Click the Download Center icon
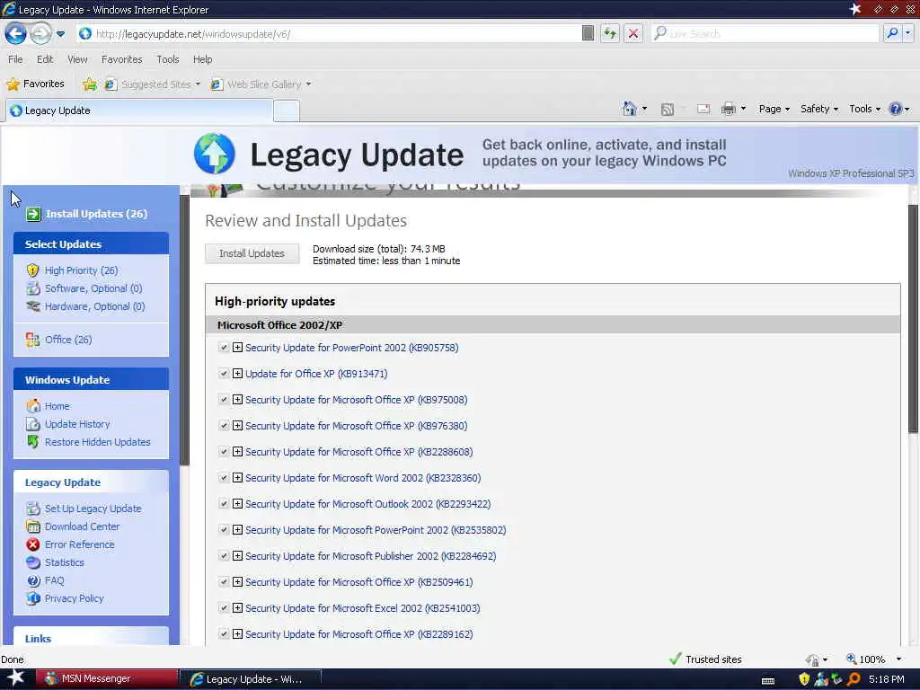The height and width of the screenshot is (690, 920). click(33, 526)
